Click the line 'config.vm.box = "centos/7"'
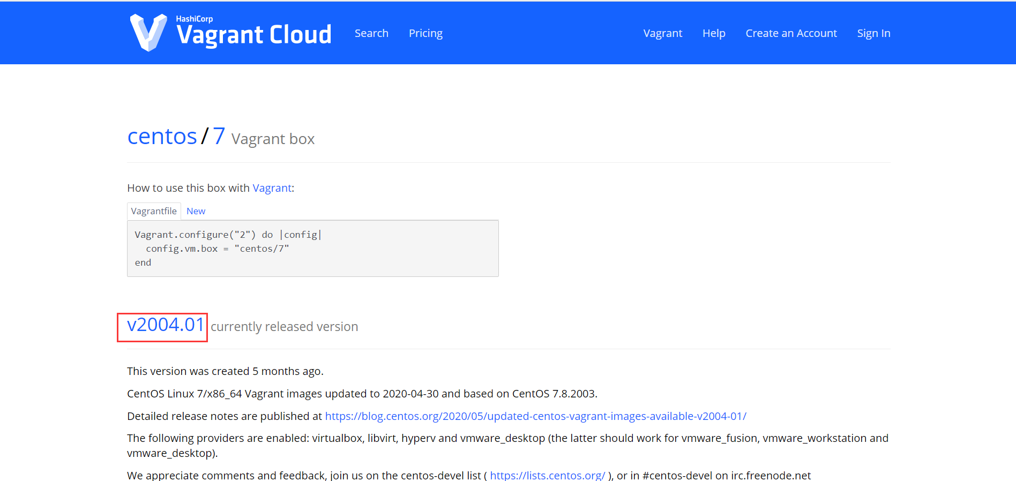The width and height of the screenshot is (1016, 481). coord(217,249)
